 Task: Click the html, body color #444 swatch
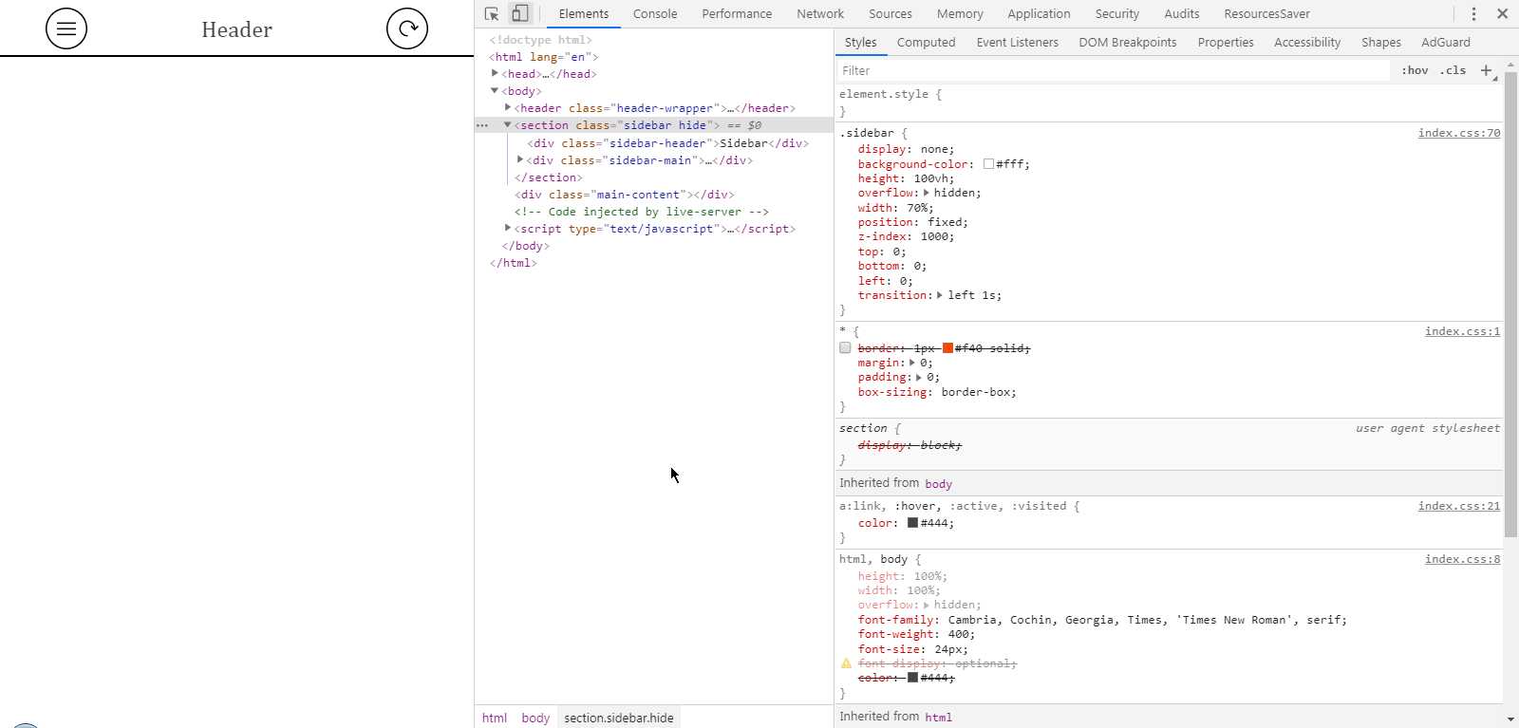click(x=912, y=678)
